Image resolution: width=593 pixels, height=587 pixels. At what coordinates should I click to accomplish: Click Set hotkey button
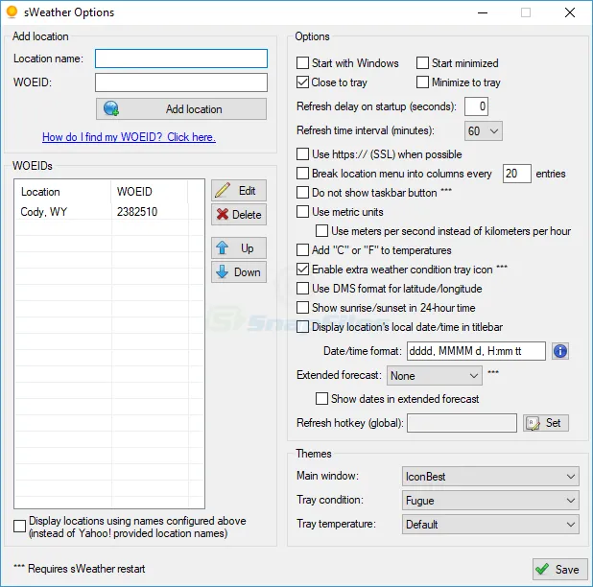click(546, 423)
